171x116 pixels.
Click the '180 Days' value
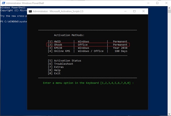click(x=121, y=51)
